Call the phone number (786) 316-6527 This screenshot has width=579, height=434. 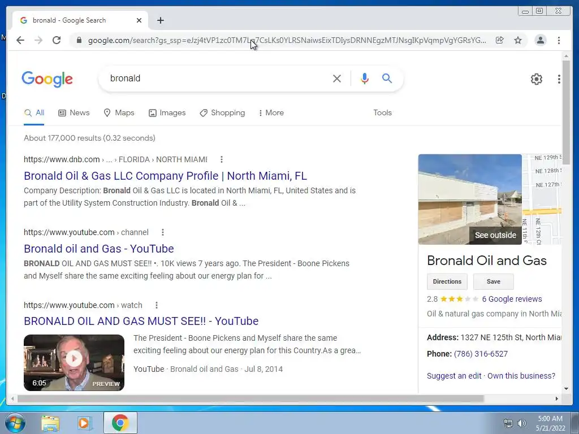click(481, 354)
